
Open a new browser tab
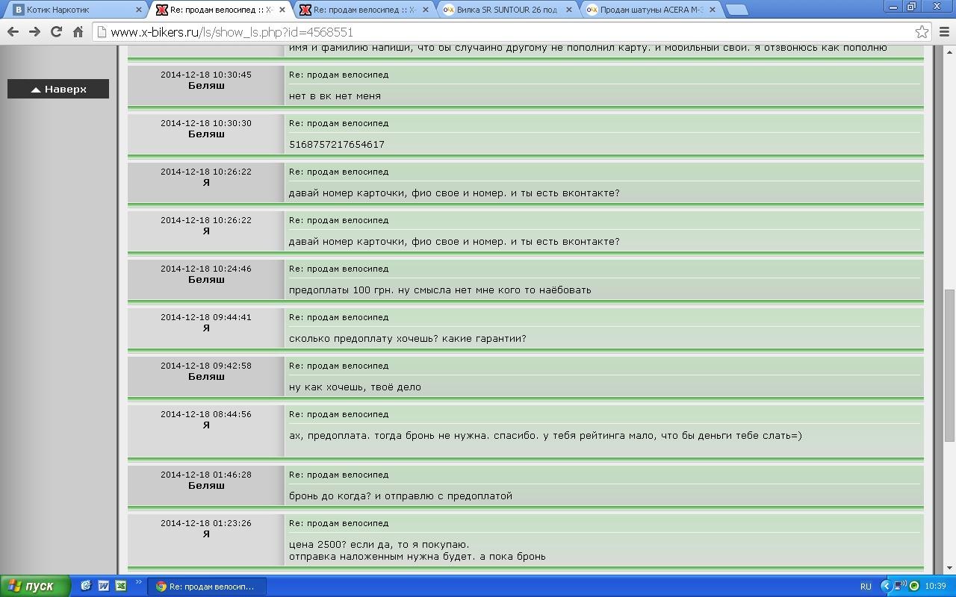(736, 10)
